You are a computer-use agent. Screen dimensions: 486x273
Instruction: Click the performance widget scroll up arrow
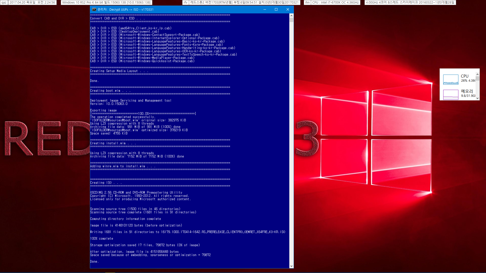(477, 75)
